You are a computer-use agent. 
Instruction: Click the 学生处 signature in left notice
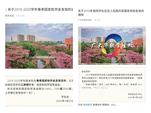click(x=65, y=97)
